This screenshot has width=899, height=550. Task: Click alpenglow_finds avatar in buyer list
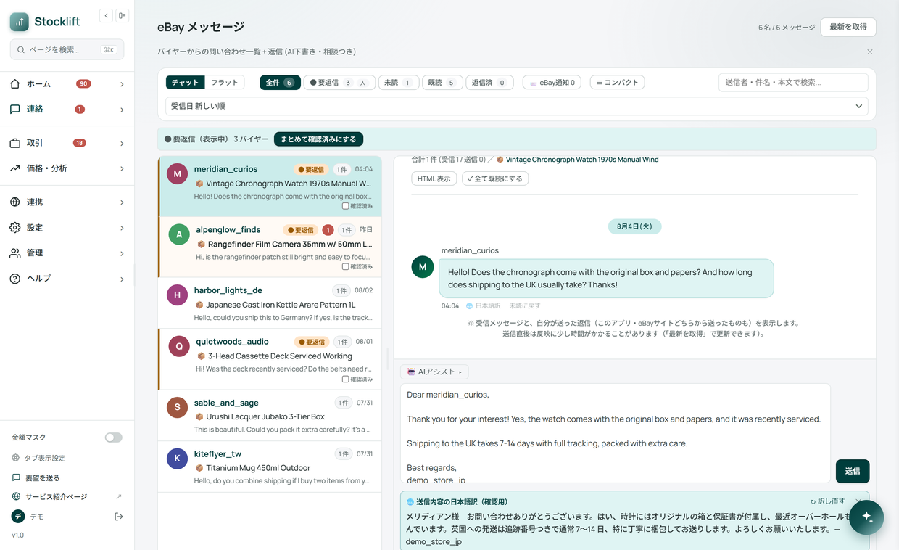tap(179, 235)
